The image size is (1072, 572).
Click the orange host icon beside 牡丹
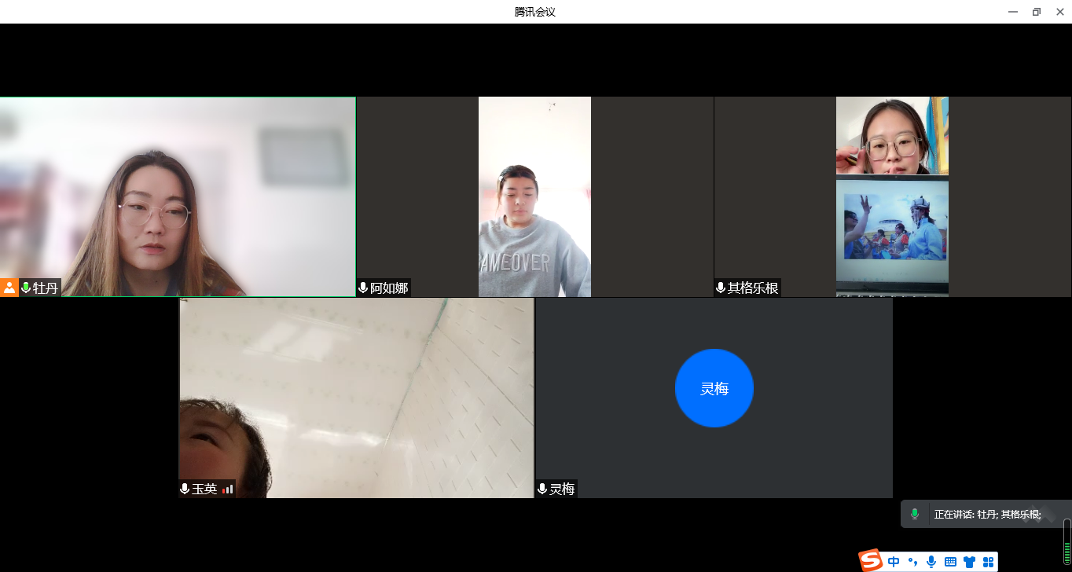tap(9, 288)
